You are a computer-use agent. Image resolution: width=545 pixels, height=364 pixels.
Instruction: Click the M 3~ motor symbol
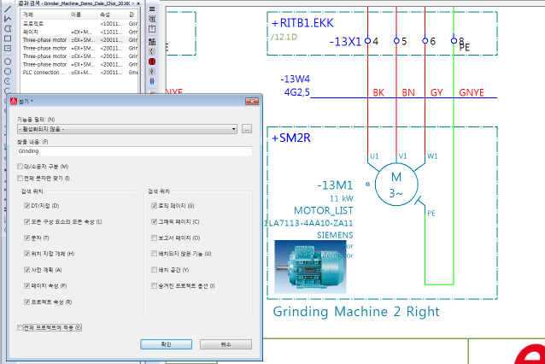pos(396,182)
